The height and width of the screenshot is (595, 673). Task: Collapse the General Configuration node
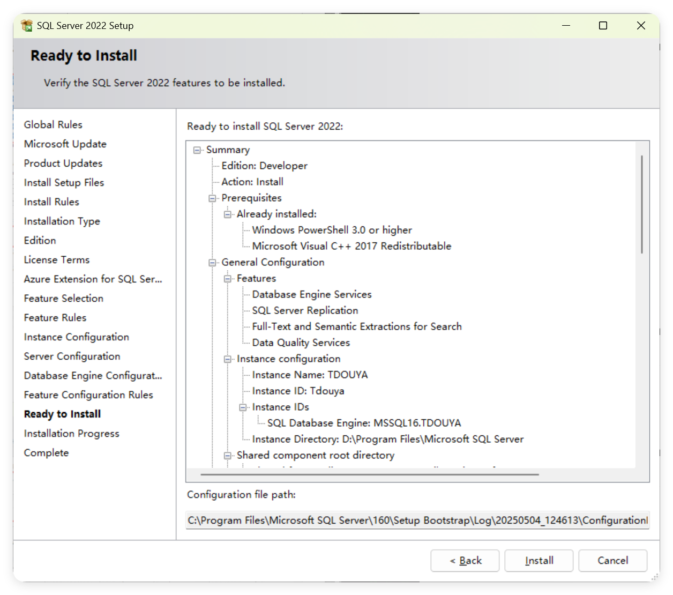tap(212, 263)
